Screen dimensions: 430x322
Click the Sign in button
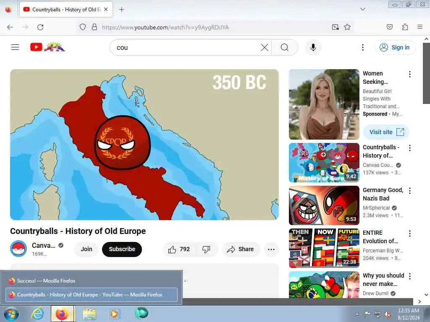click(395, 47)
